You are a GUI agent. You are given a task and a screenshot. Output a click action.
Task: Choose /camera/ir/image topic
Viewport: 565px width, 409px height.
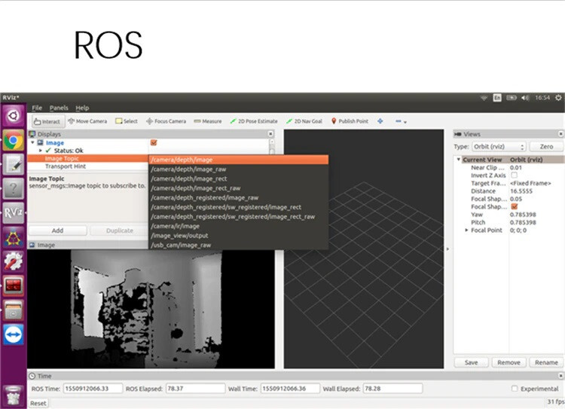tap(238, 226)
